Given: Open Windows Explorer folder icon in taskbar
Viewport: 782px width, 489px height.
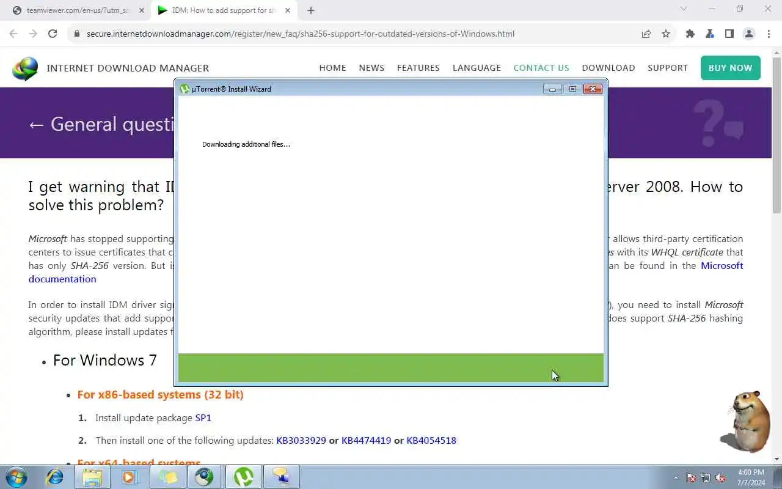Looking at the screenshot, I should [92, 477].
